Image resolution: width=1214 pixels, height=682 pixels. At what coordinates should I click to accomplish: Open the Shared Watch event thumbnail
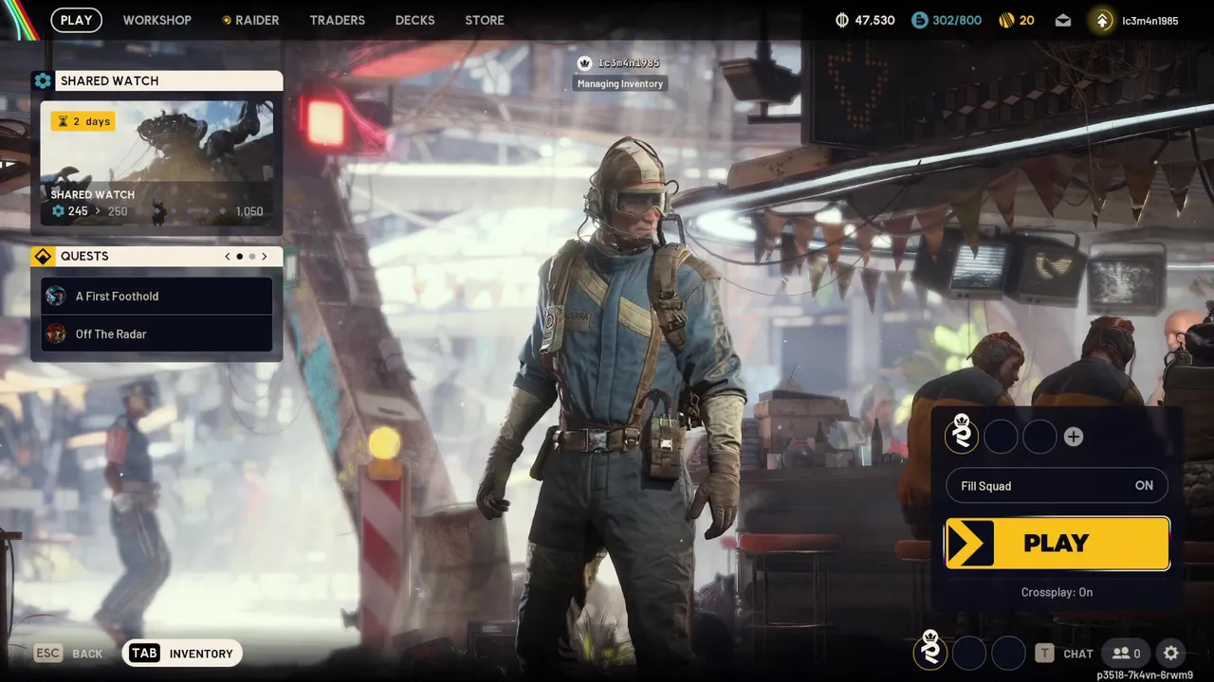[156, 163]
